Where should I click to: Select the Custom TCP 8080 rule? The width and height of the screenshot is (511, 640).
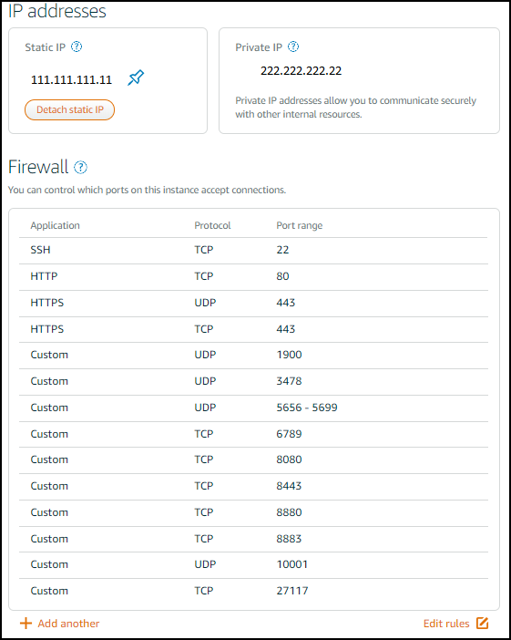tap(253, 460)
